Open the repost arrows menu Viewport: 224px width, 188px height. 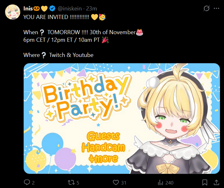point(71,182)
